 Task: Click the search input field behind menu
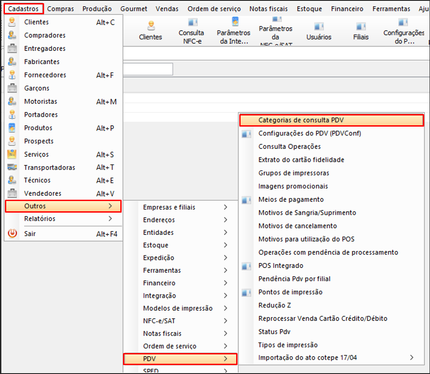(x=148, y=69)
